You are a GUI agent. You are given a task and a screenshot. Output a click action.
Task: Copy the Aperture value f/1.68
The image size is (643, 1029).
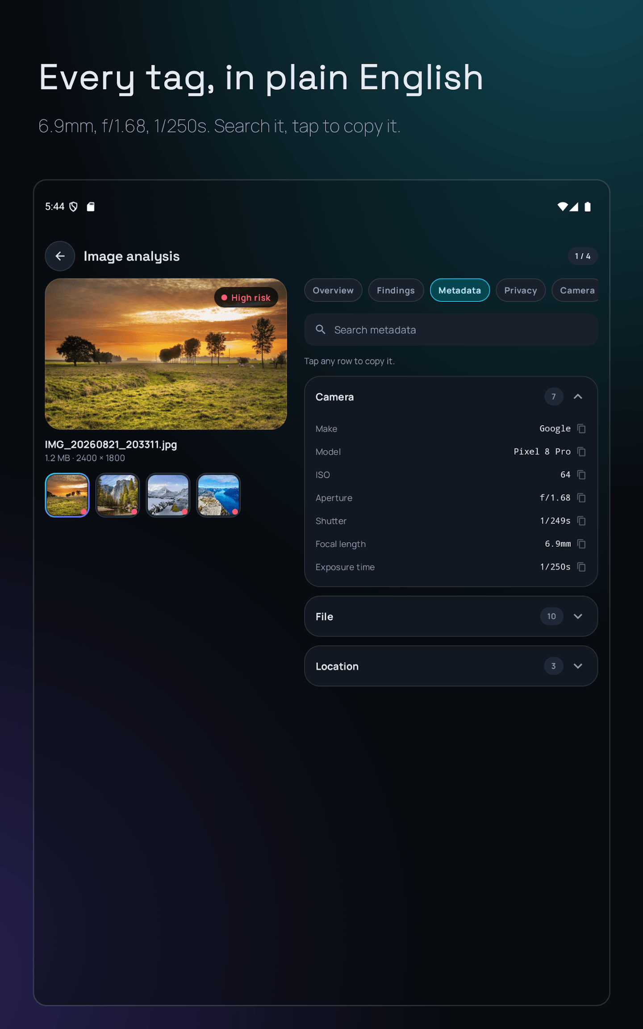point(581,498)
